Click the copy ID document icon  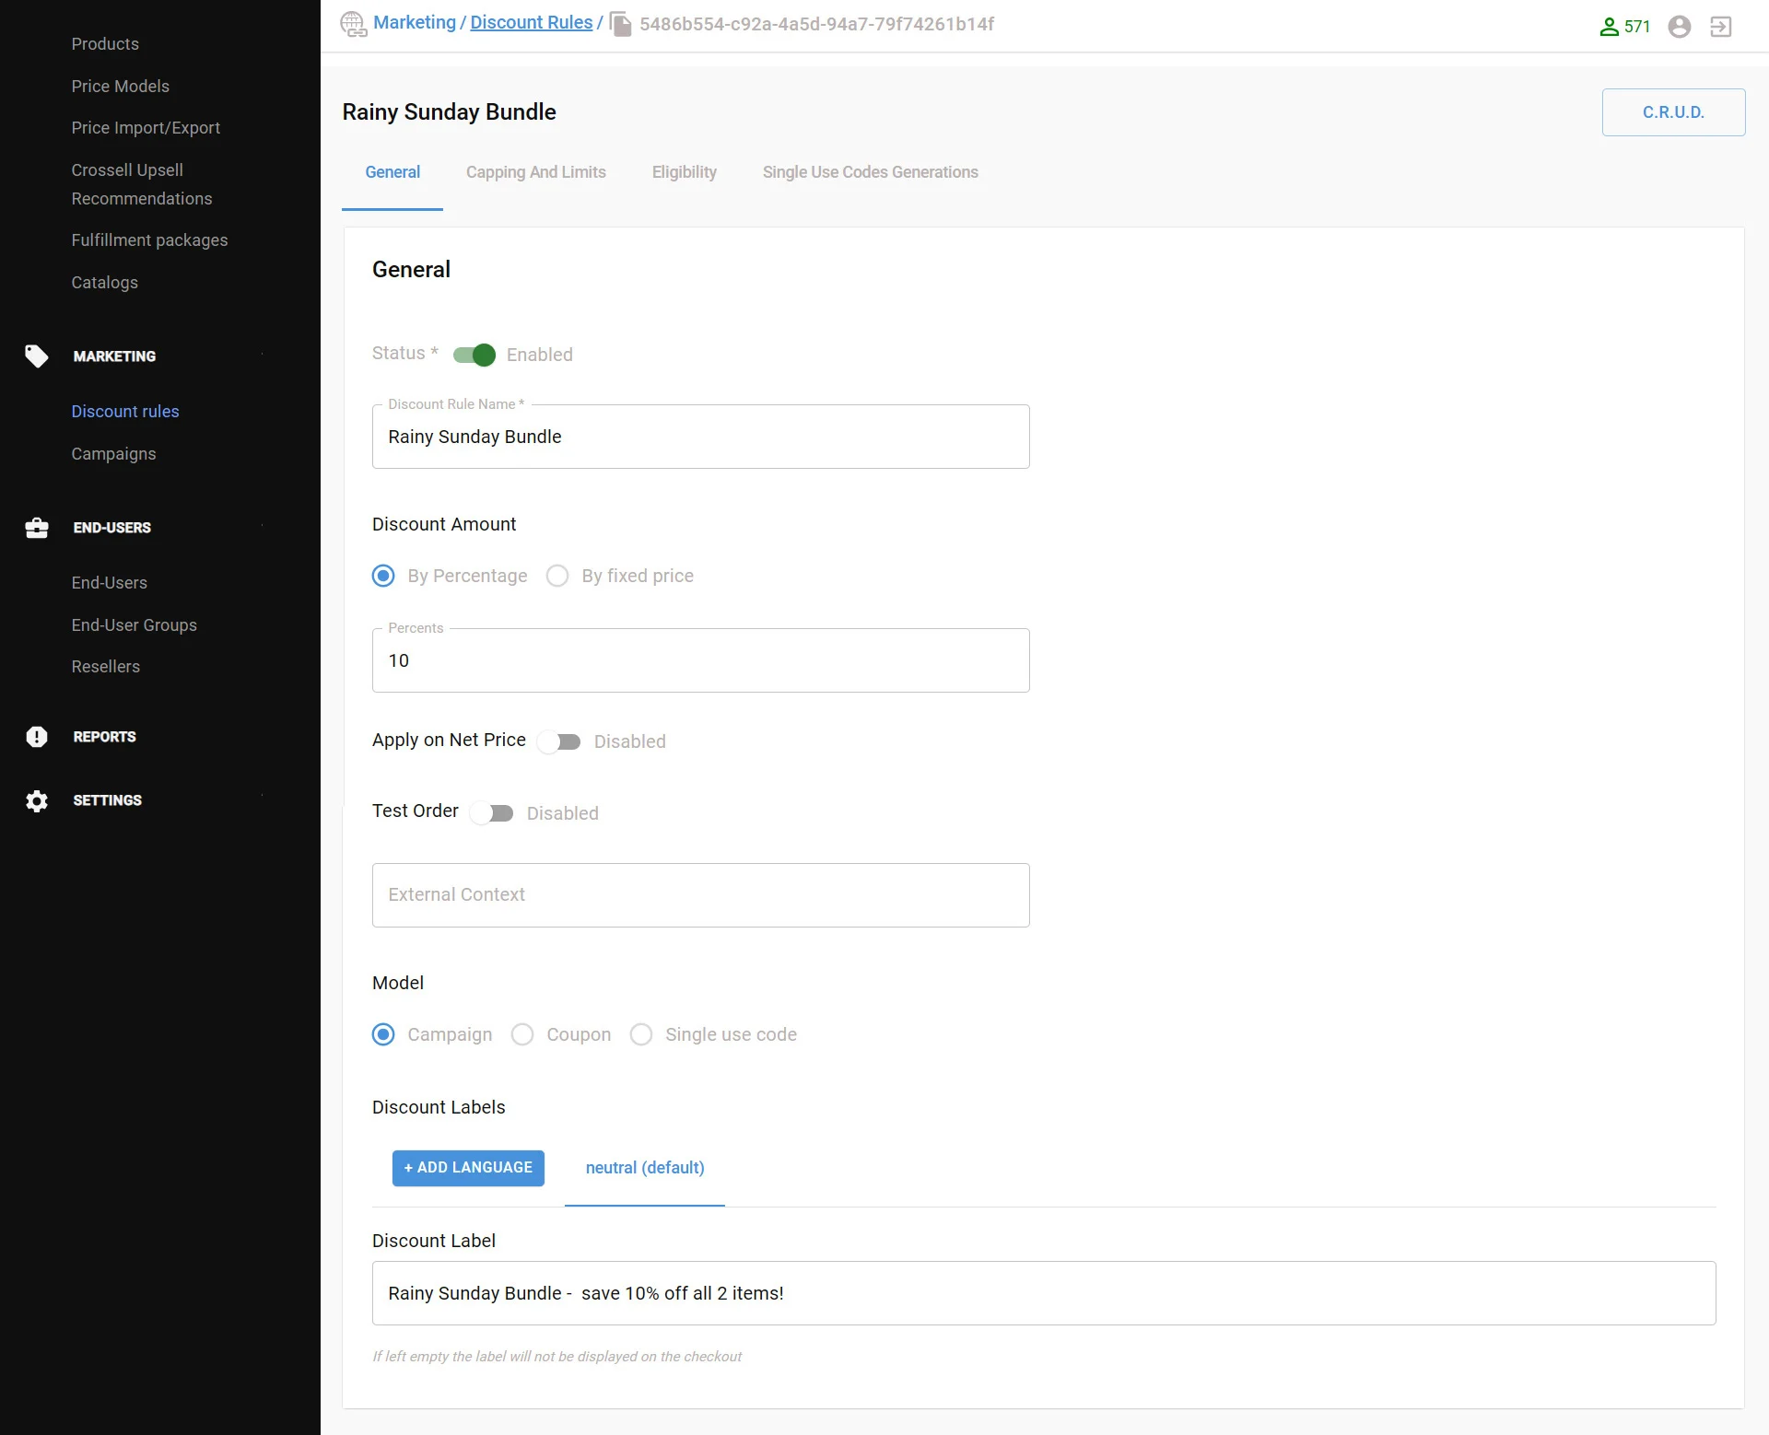pyautogui.click(x=621, y=24)
